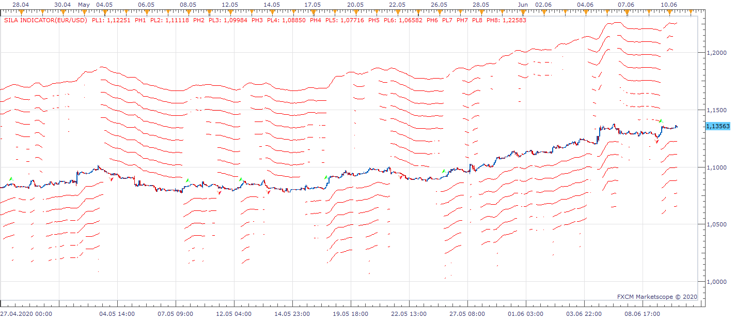Click the 27.05 08:00 time label

click(x=467, y=313)
